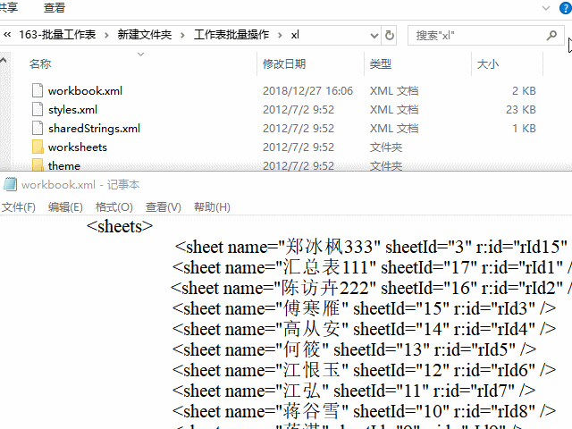Screen dimensions: 572x429
Task: Select the theme folder name
Action: 64,166
